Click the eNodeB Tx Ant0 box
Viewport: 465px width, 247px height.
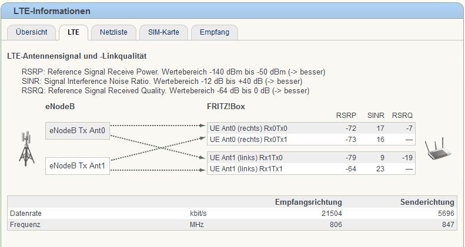pyautogui.click(x=78, y=130)
